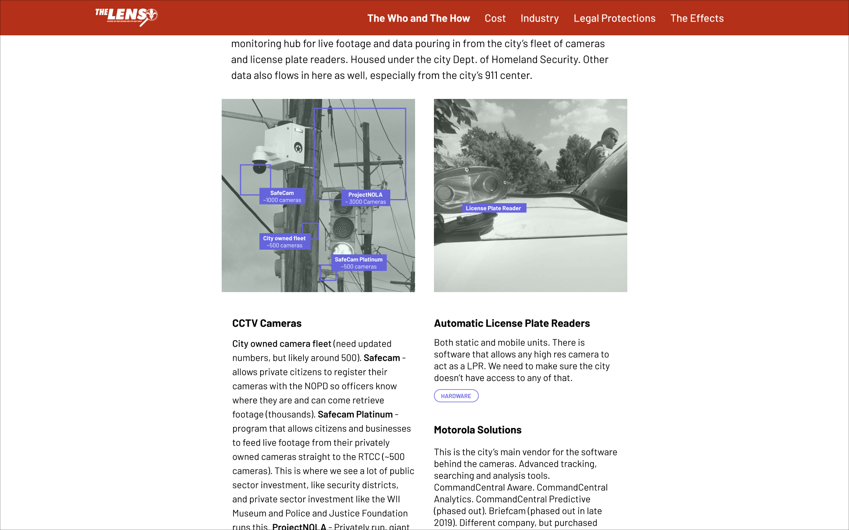Click the HARDWARE tag button
This screenshot has height=530, width=849.
click(456, 396)
